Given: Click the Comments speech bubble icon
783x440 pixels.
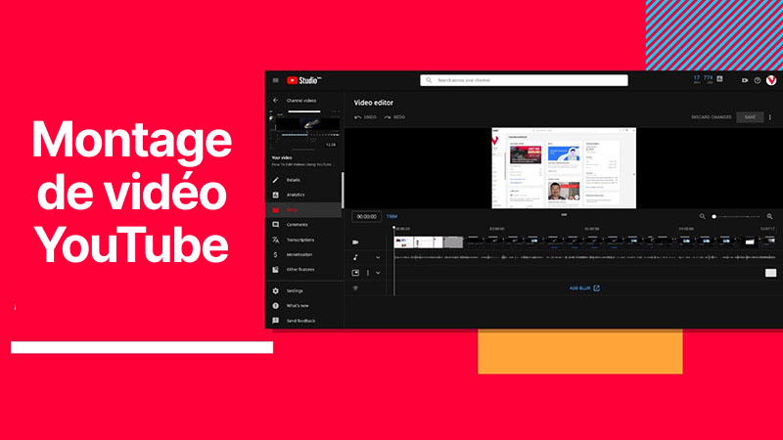Looking at the screenshot, I should click(276, 225).
